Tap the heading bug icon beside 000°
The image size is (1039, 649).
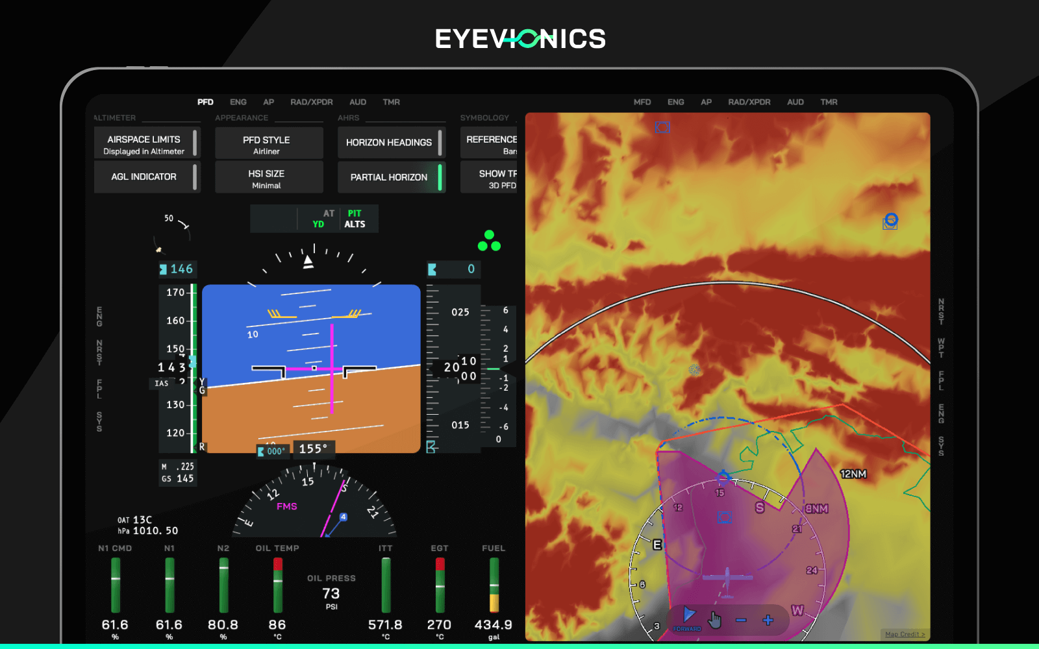[x=261, y=451]
